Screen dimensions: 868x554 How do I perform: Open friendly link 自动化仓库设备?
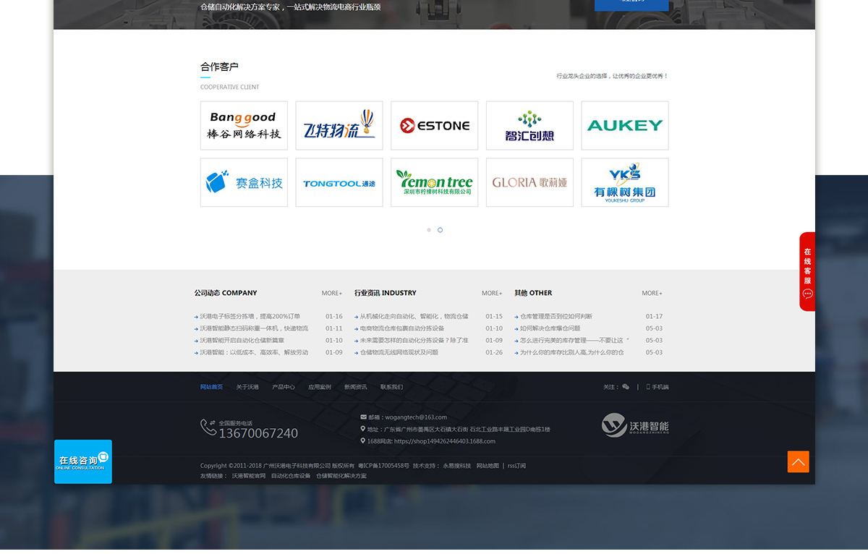tap(291, 476)
